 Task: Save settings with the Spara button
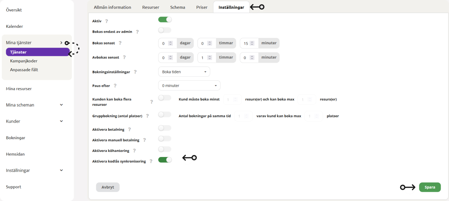pos(430,187)
